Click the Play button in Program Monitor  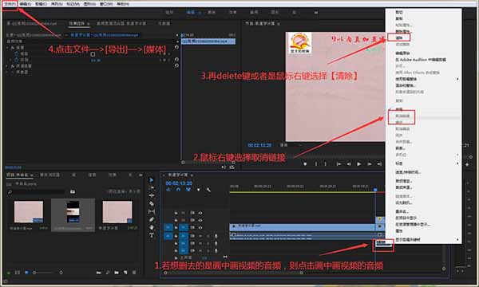359,164
